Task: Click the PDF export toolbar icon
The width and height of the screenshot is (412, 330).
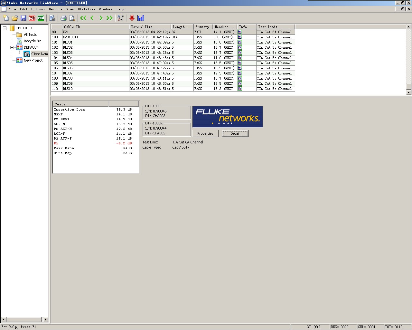Action: click(x=32, y=18)
